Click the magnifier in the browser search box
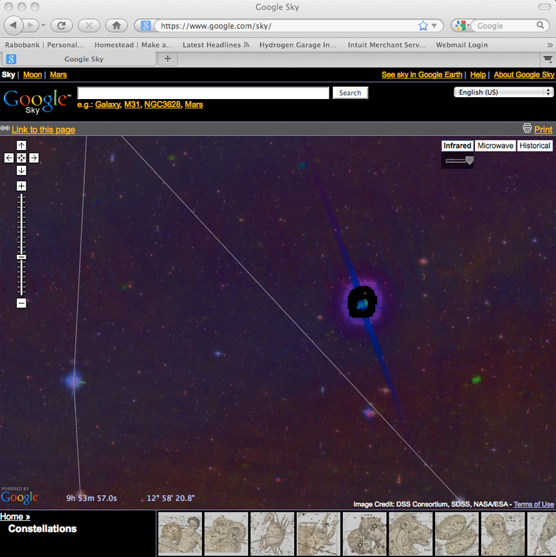The height and width of the screenshot is (557, 556). click(541, 25)
